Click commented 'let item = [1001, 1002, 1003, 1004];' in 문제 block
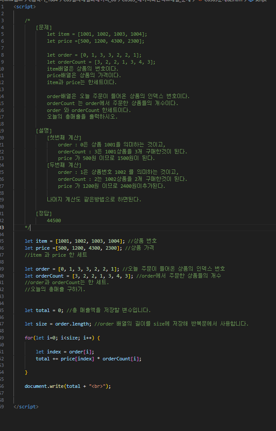The image size is (276, 431). (x=97, y=34)
